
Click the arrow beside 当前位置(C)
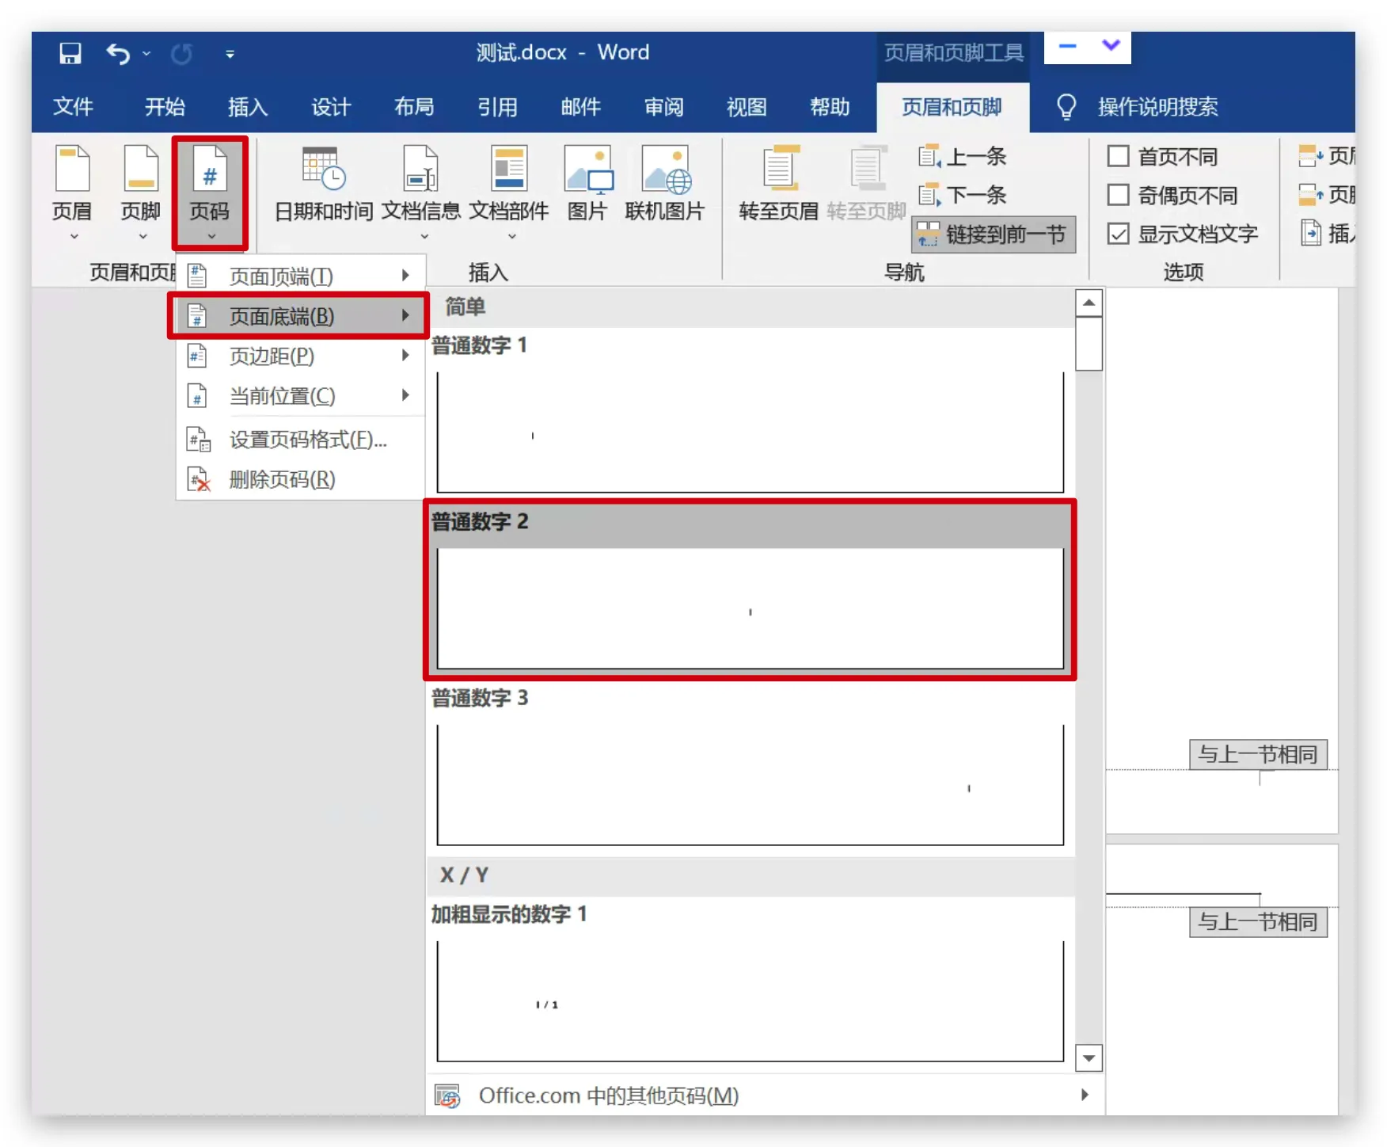405,394
